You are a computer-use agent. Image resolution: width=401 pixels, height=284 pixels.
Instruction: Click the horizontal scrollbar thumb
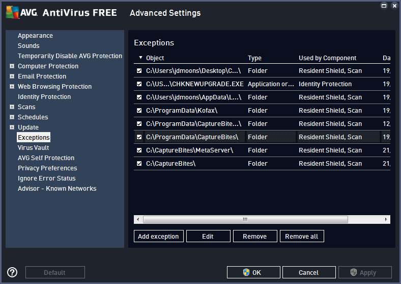pyautogui.click(x=245, y=219)
